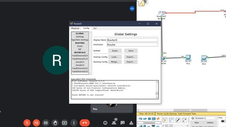
Task: Switch to the Config tab in Router0
Action: pos(86,28)
